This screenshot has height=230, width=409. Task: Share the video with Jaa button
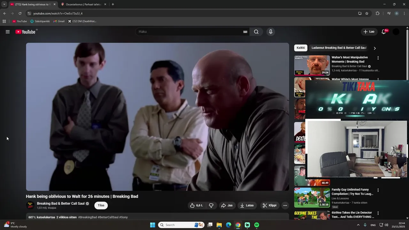click(227, 205)
